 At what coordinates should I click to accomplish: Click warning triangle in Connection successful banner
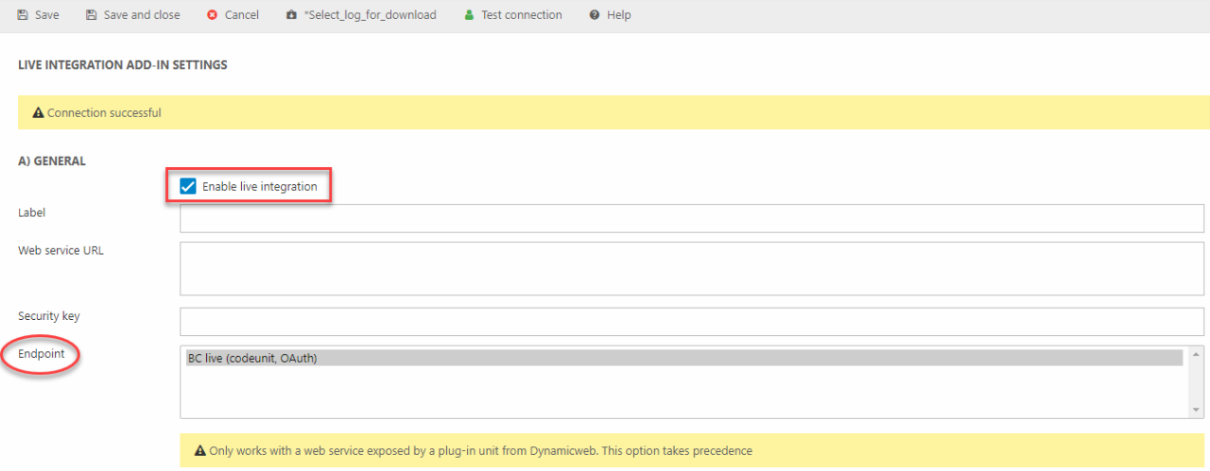[x=38, y=113]
